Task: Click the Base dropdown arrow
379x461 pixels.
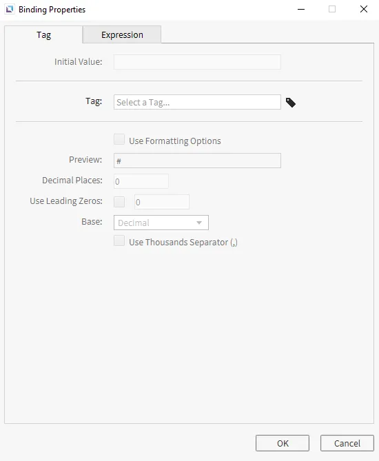Action: click(x=199, y=223)
